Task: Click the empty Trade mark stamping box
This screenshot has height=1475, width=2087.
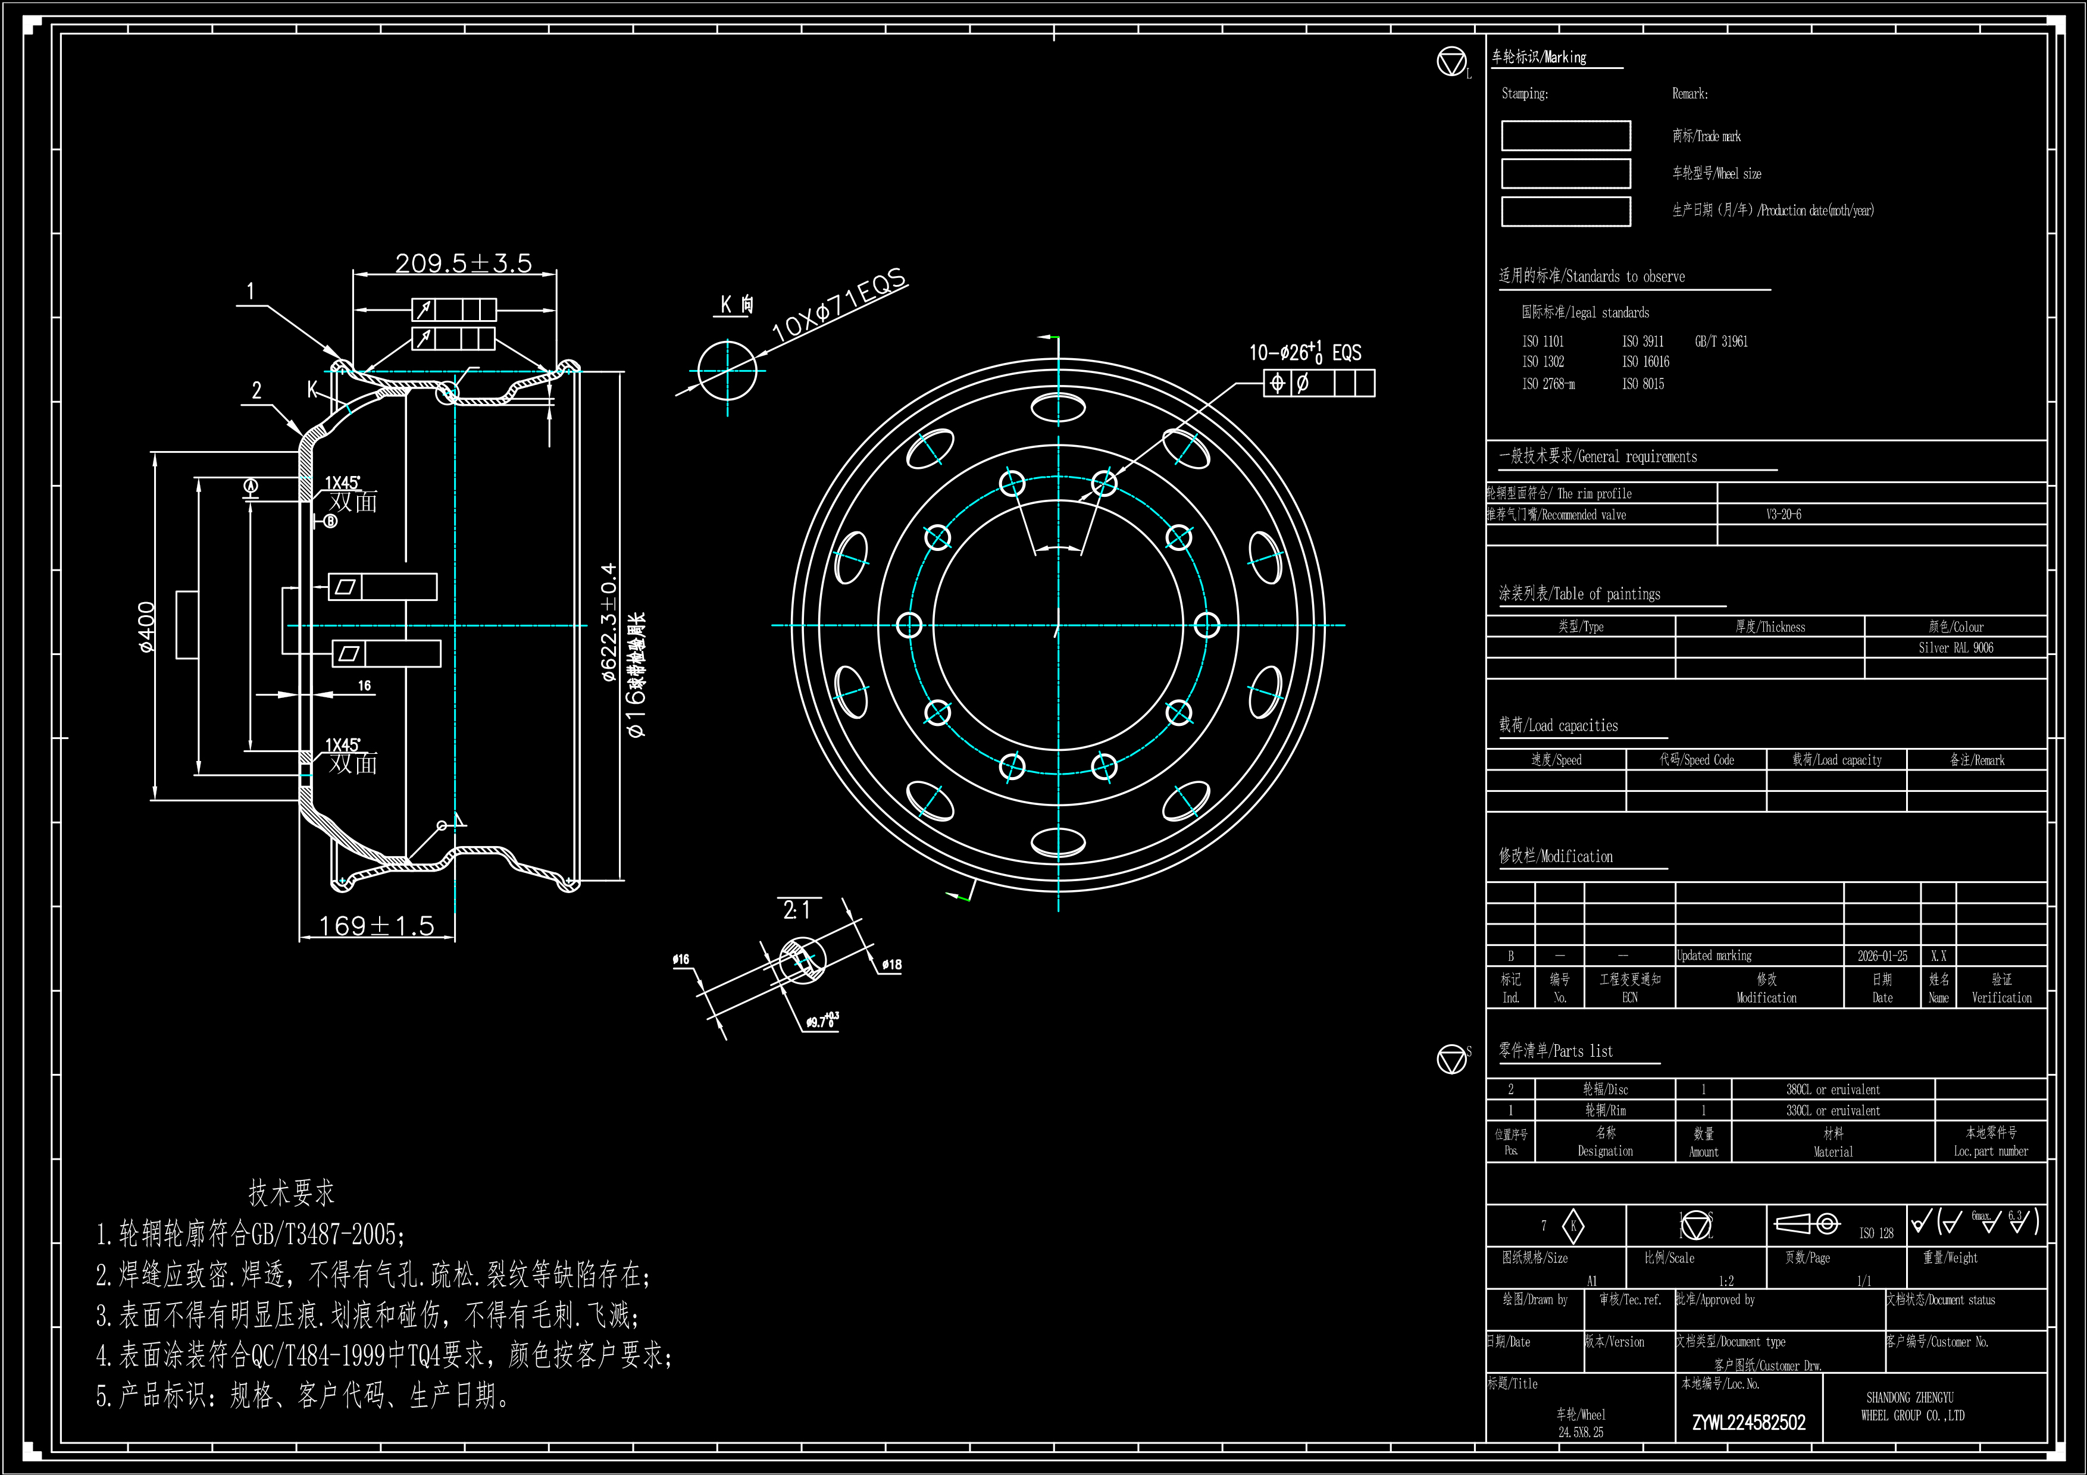Action: tap(1565, 136)
